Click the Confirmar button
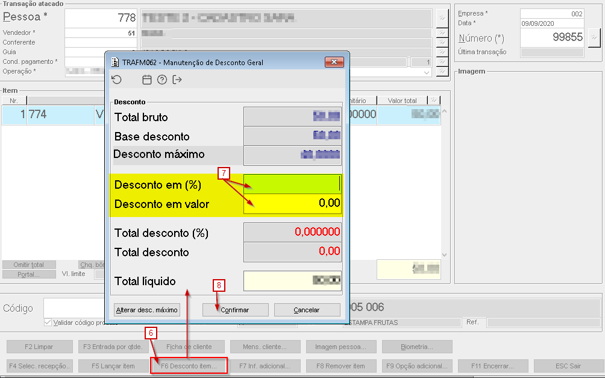605x378 pixels. click(x=236, y=310)
